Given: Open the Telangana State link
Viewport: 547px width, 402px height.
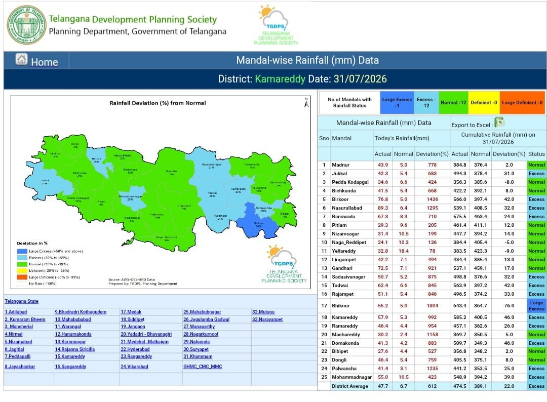Looking at the screenshot, I should click(x=22, y=301).
